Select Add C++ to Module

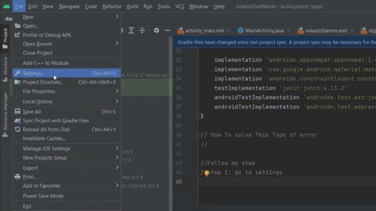coord(66,63)
